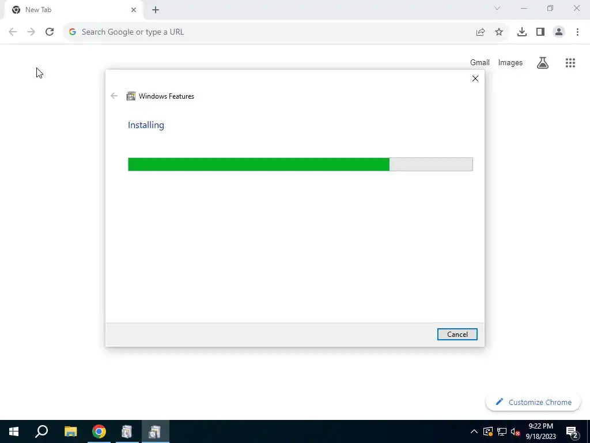
Task: Close the New Tab tab
Action: 134,10
